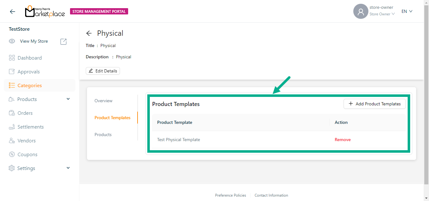This screenshot has width=429, height=201.
Task: Expand the Settings sidebar menu chevron
Action: tap(68, 168)
